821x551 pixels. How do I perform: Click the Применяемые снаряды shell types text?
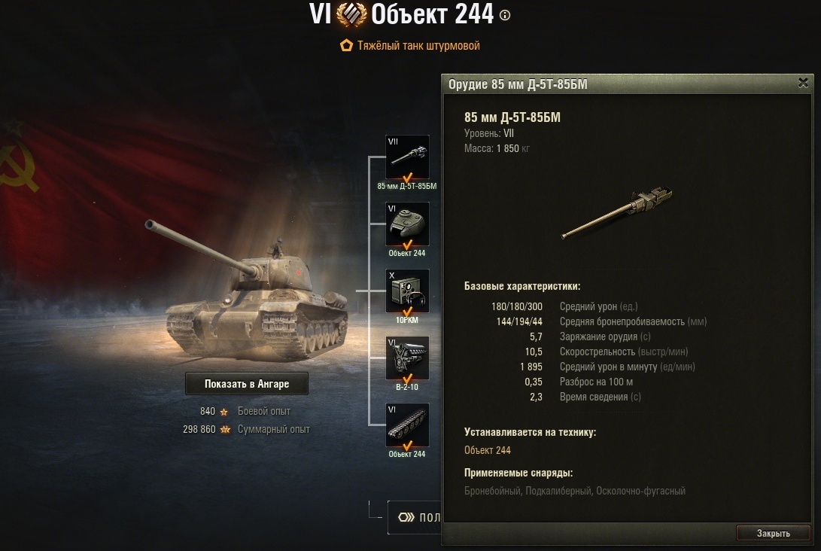(574, 491)
